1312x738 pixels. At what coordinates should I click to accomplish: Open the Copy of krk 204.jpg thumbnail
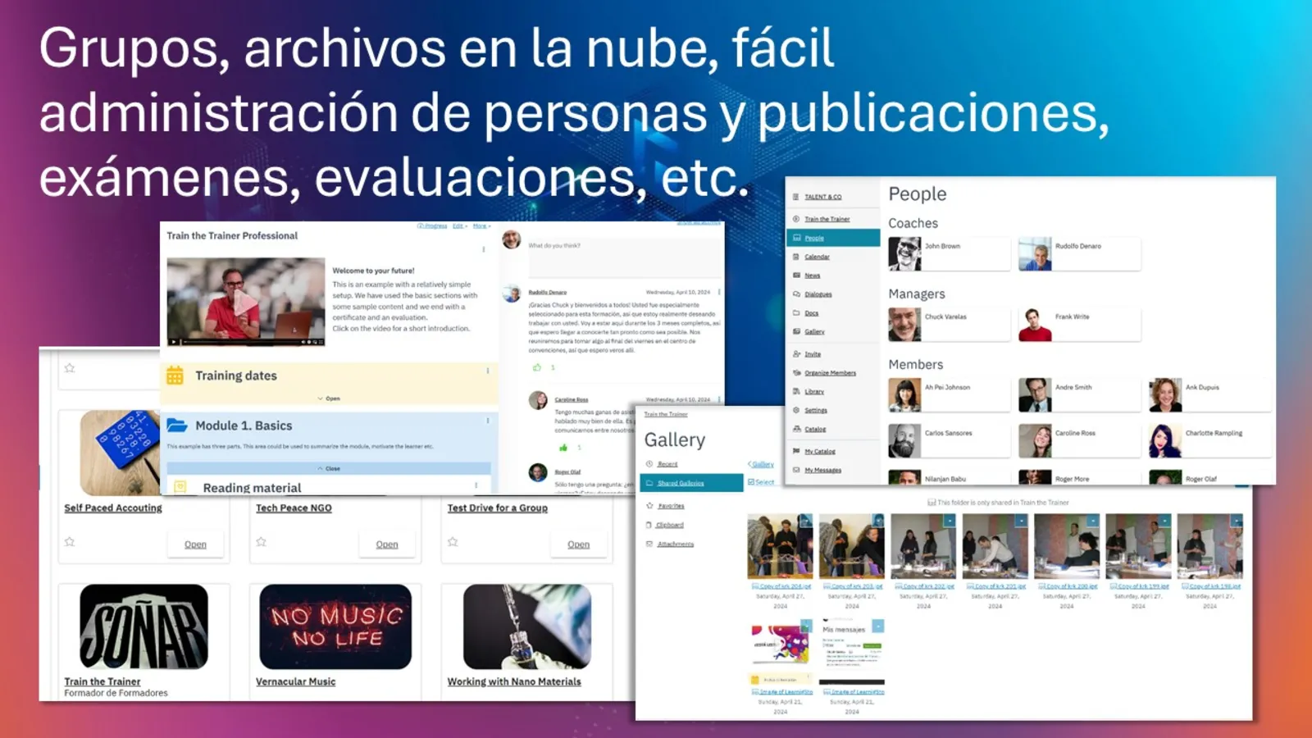pos(779,545)
